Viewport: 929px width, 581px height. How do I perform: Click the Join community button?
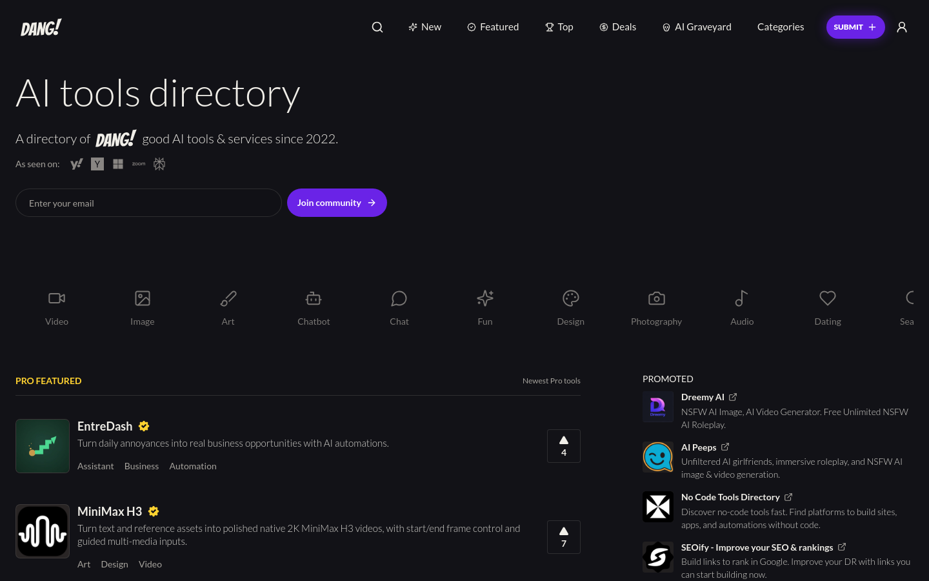pyautogui.click(x=337, y=203)
